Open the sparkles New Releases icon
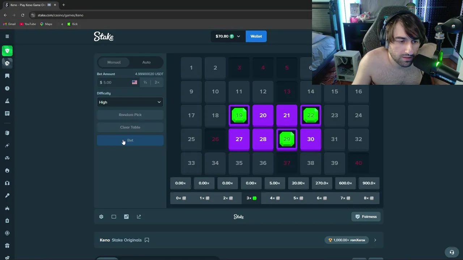 point(7,145)
